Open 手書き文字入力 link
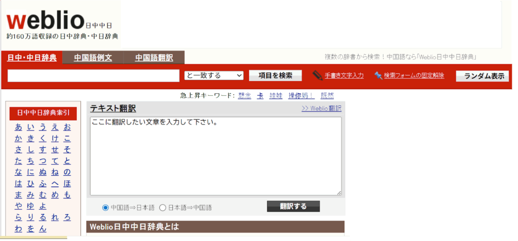Image resolution: width=518 pixels, height=241 pixels. (x=344, y=76)
